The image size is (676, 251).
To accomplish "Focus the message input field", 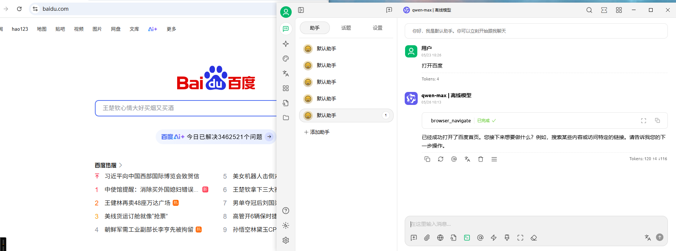I will [536, 224].
